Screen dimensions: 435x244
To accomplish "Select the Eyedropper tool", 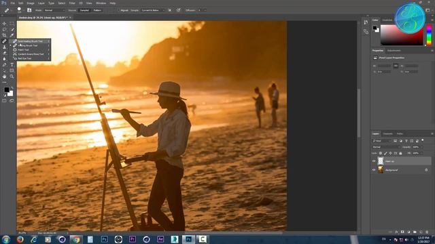I will pyautogui.click(x=12, y=35).
